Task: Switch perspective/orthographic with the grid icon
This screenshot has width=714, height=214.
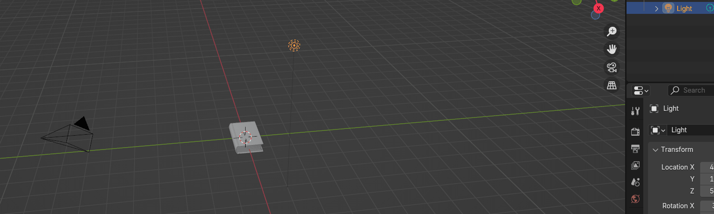Action: (x=612, y=86)
